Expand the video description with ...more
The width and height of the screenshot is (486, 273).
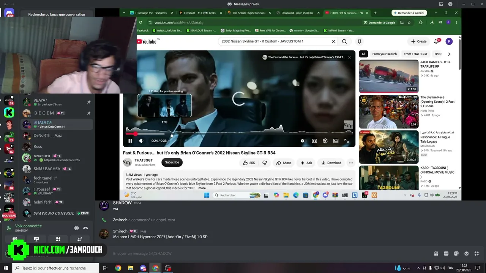(x=201, y=188)
